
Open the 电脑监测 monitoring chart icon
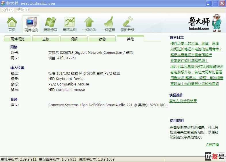tap(70, 24)
